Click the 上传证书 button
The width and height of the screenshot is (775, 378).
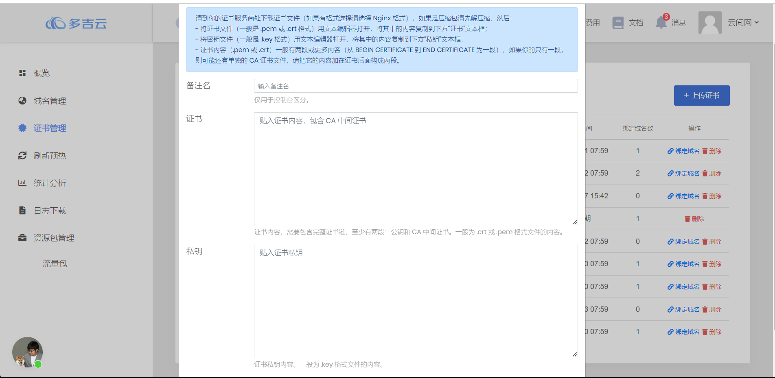pyautogui.click(x=701, y=95)
